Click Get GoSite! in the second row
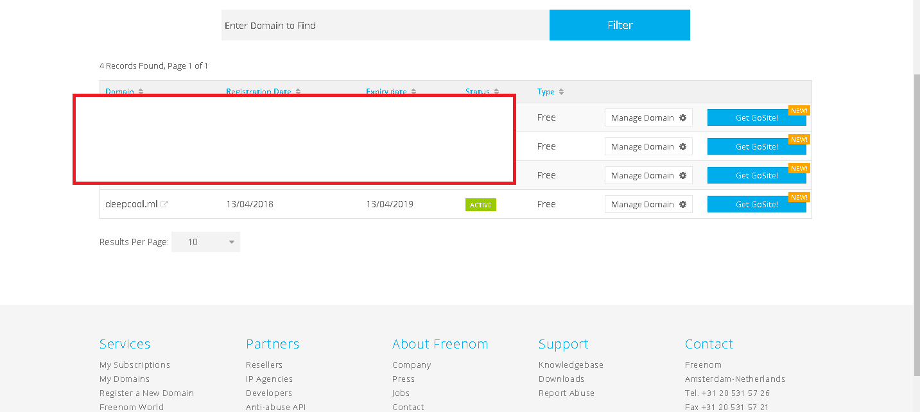920x412 pixels. [x=756, y=147]
